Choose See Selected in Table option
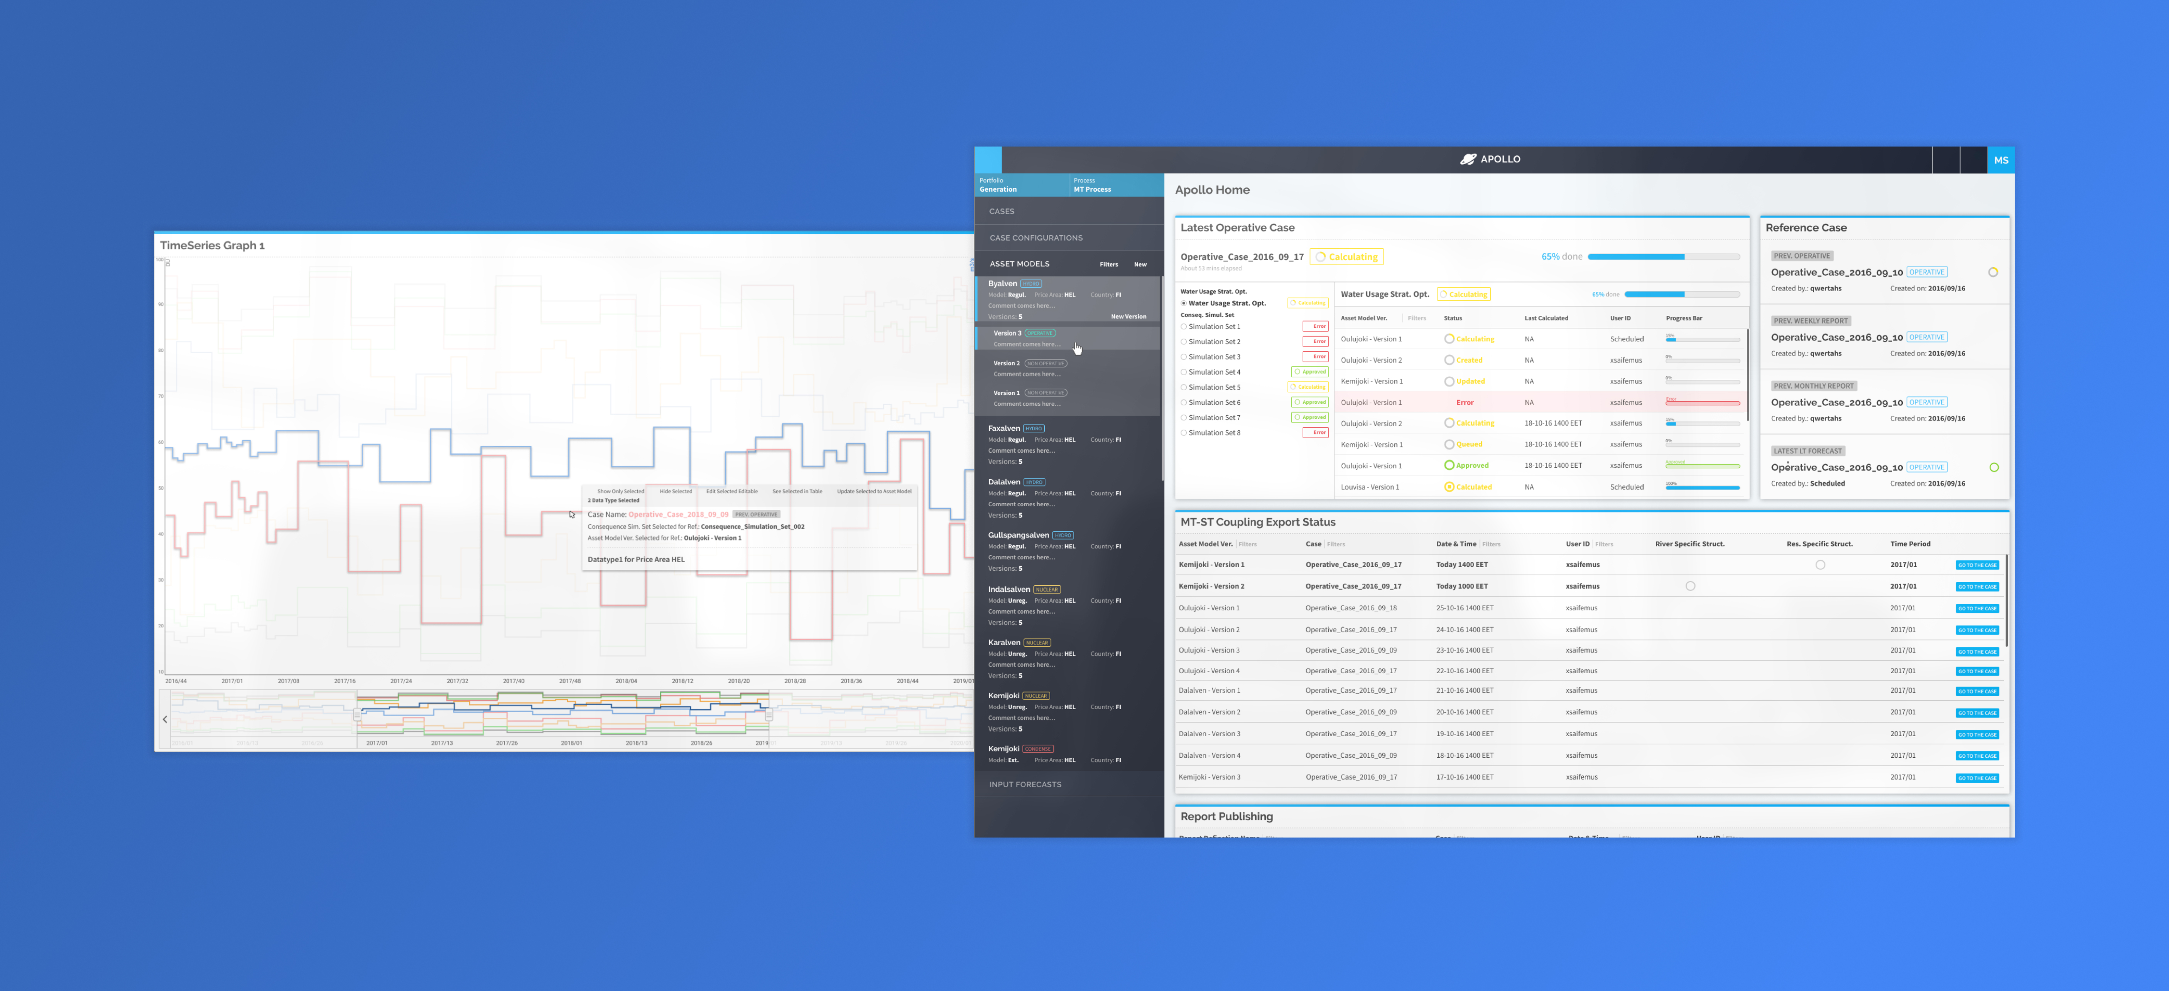Viewport: 2169px width, 991px height. coord(797,491)
